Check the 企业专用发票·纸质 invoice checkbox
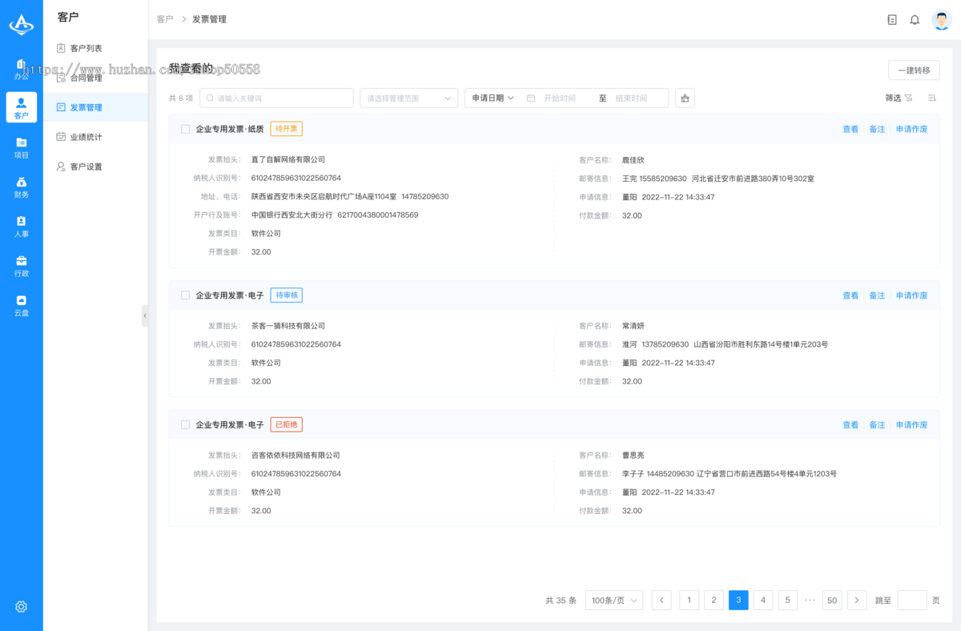Screen dimensions: 961x631 [x=186, y=129]
